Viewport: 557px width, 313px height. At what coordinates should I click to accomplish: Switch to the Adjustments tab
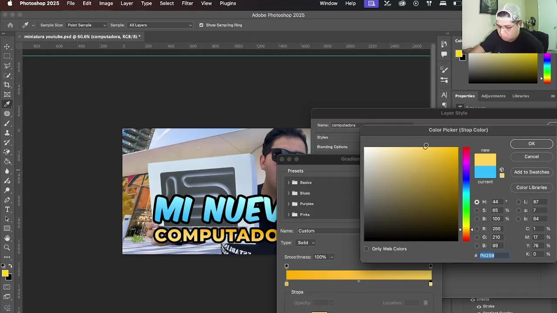pos(493,96)
